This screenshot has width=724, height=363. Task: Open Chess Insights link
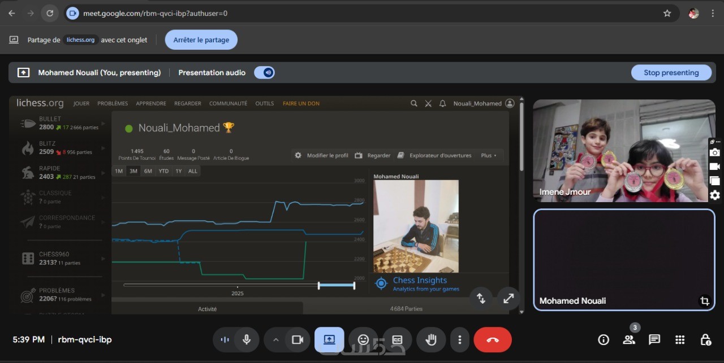tap(420, 281)
